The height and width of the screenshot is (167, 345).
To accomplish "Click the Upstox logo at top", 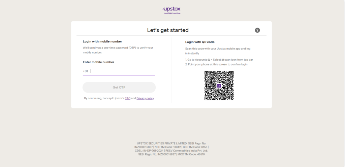I will pyautogui.click(x=172, y=10).
